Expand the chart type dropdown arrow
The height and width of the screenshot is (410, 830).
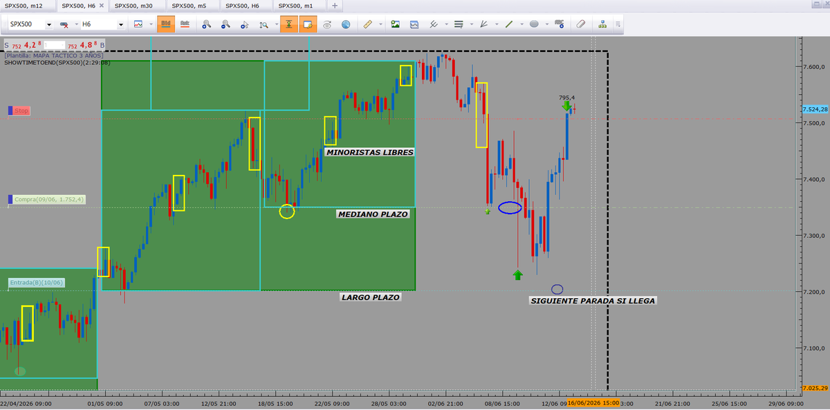coord(150,25)
